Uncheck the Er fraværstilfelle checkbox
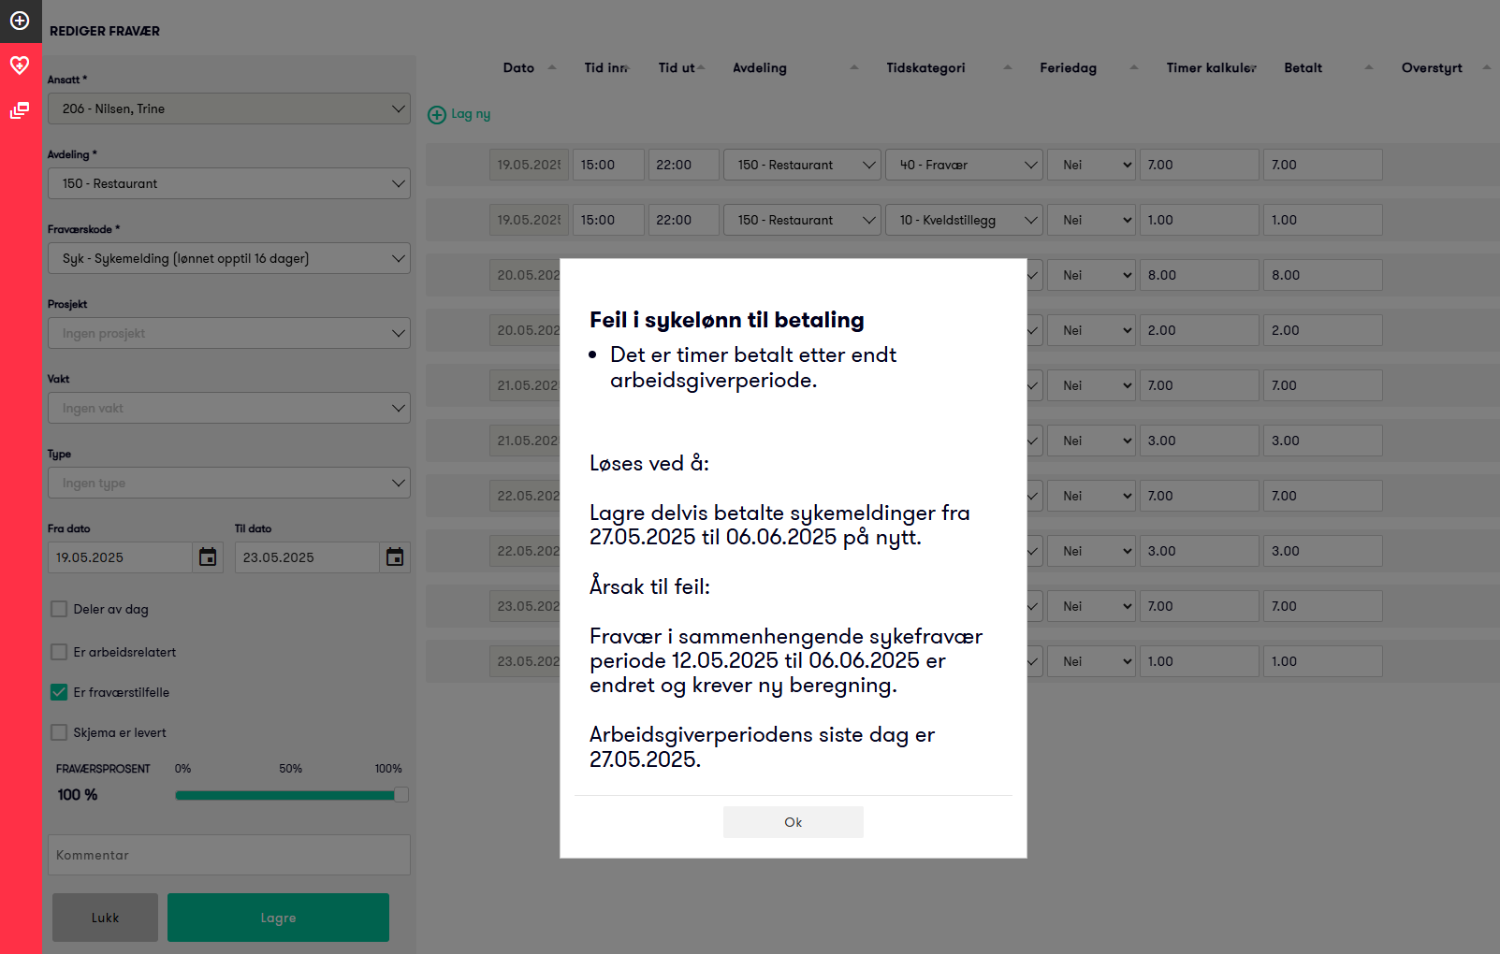Screen dimensions: 1500x954 pyautogui.click(x=59, y=692)
